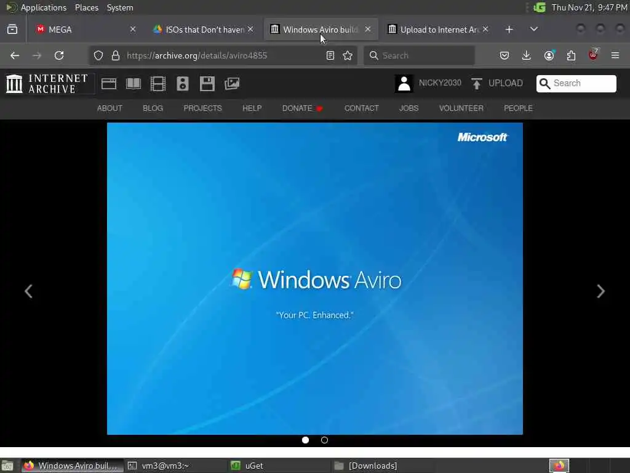Click the clock showing Thu Nov 21, 9:47 PM
This screenshot has width=630, height=473.
coord(589,7)
